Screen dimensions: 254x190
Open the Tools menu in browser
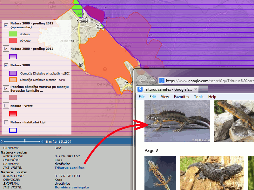click(198, 97)
